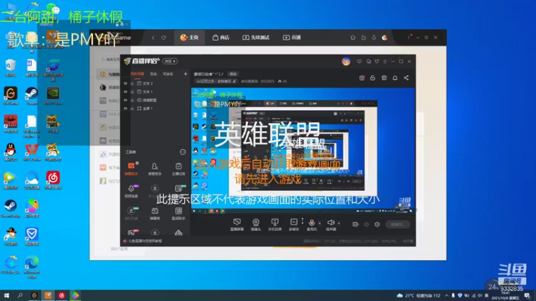
Task: Open Recycle Bin on desktop
Action: click(10, 68)
